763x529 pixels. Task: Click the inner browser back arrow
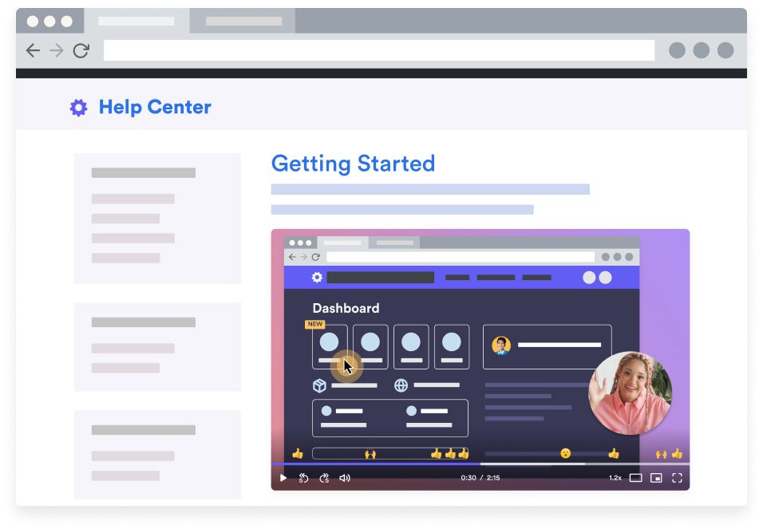[292, 257]
